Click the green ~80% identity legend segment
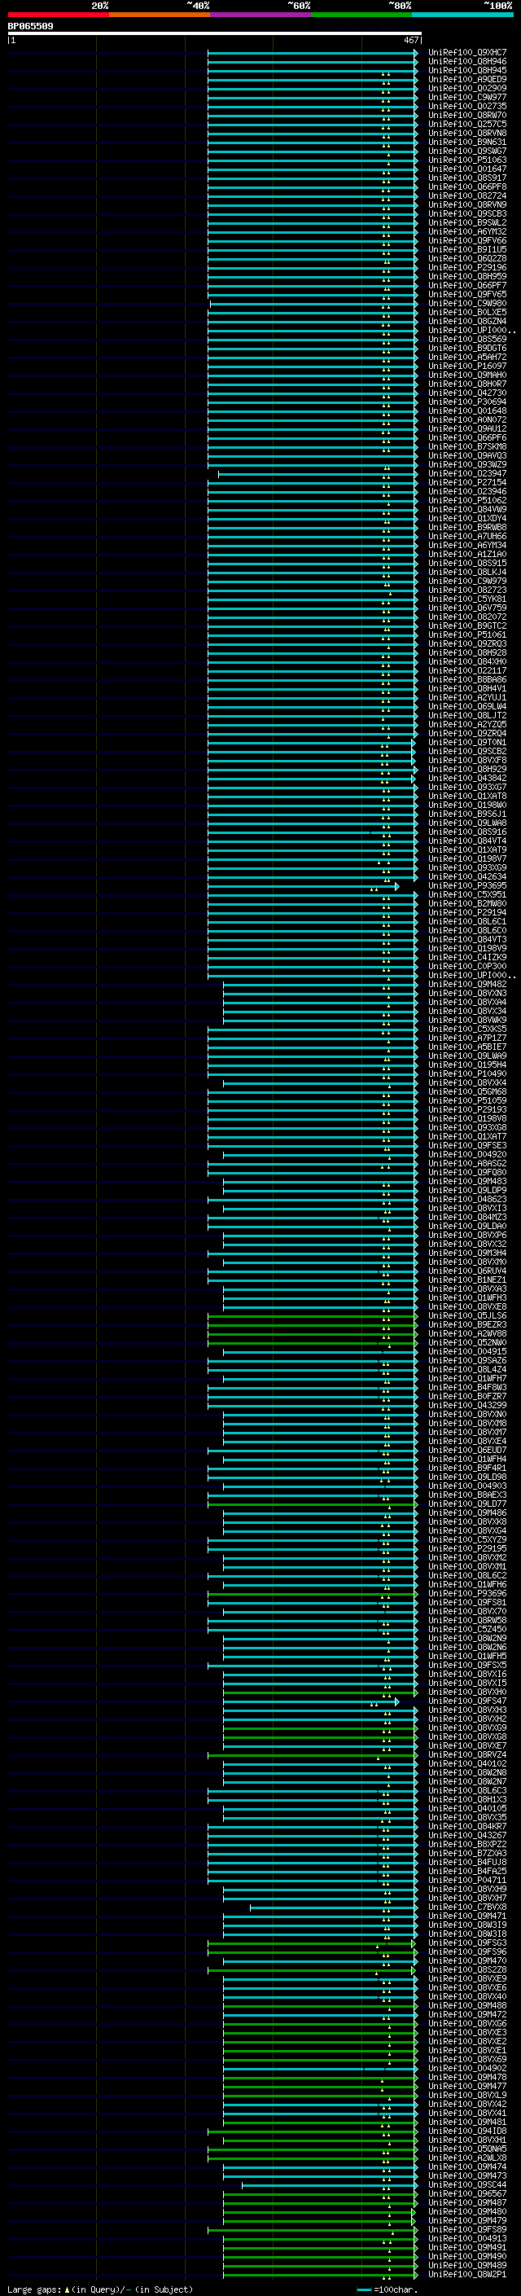 pyautogui.click(x=361, y=15)
